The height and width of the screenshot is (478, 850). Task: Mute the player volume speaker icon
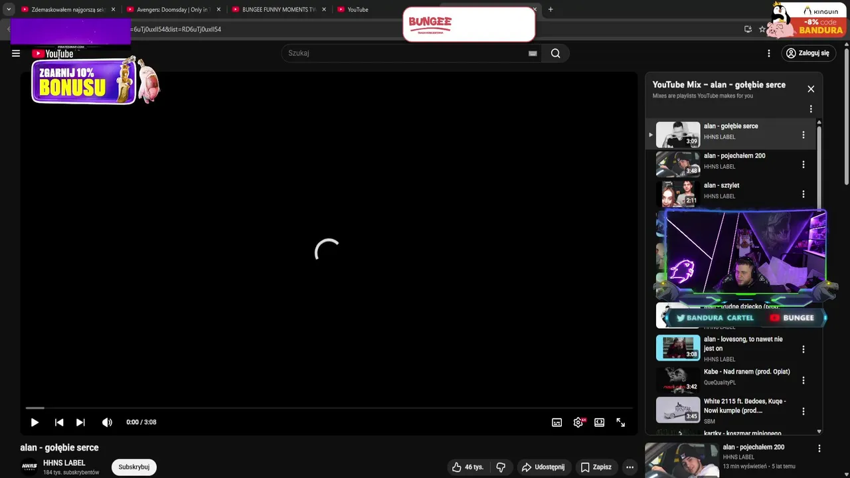click(x=107, y=422)
